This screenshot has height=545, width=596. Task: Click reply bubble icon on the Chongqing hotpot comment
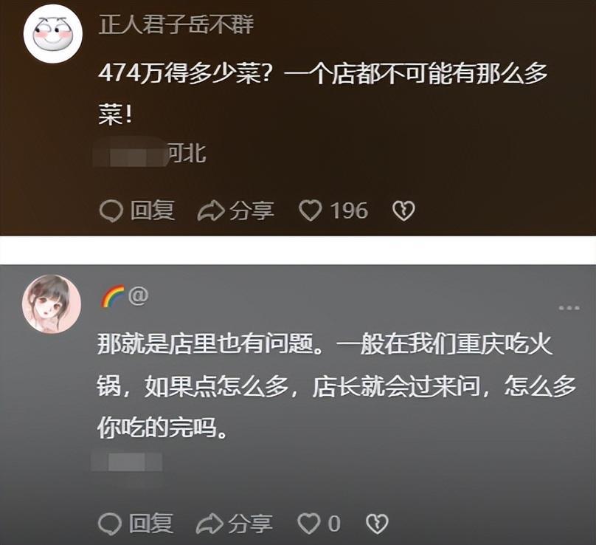tap(110, 524)
